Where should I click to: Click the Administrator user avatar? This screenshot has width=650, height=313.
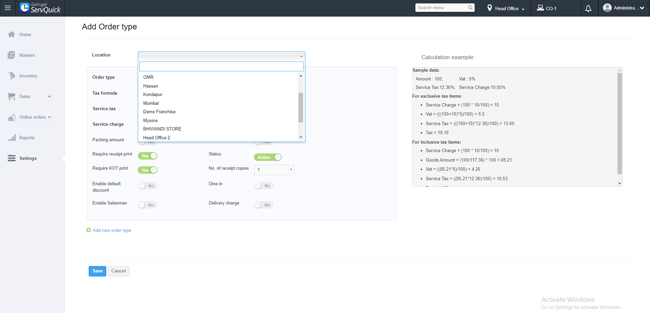607,8
